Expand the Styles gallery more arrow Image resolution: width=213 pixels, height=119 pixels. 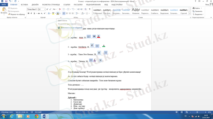[x=189, y=14]
